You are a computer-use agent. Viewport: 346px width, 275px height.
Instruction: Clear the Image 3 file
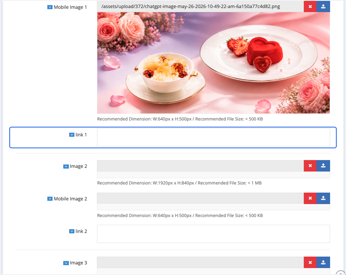pyautogui.click(x=310, y=262)
